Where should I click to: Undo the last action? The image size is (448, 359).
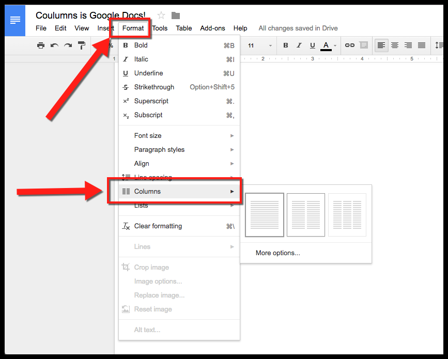(54, 45)
